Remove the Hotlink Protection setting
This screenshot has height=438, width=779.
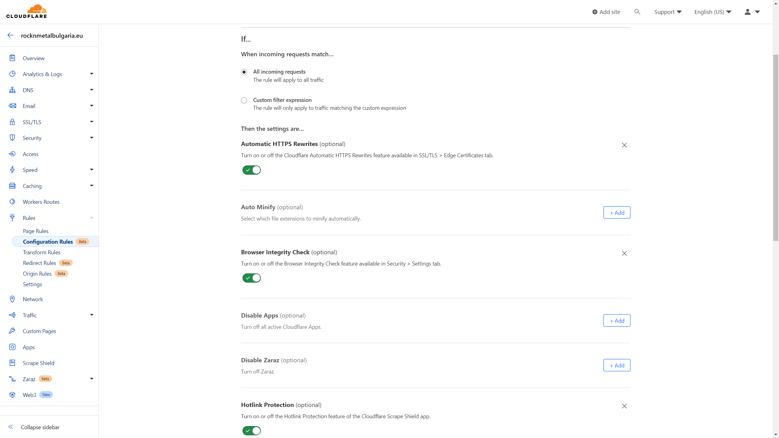tap(624, 406)
